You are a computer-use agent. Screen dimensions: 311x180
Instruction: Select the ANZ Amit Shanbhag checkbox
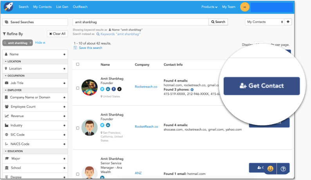pyautogui.click(x=78, y=174)
